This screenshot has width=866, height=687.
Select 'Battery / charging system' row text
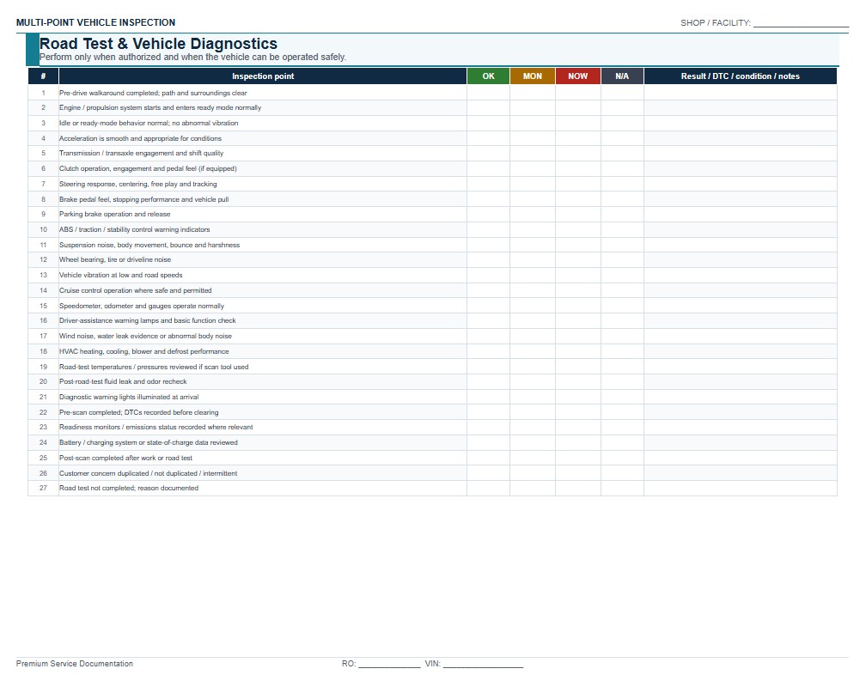(x=149, y=443)
